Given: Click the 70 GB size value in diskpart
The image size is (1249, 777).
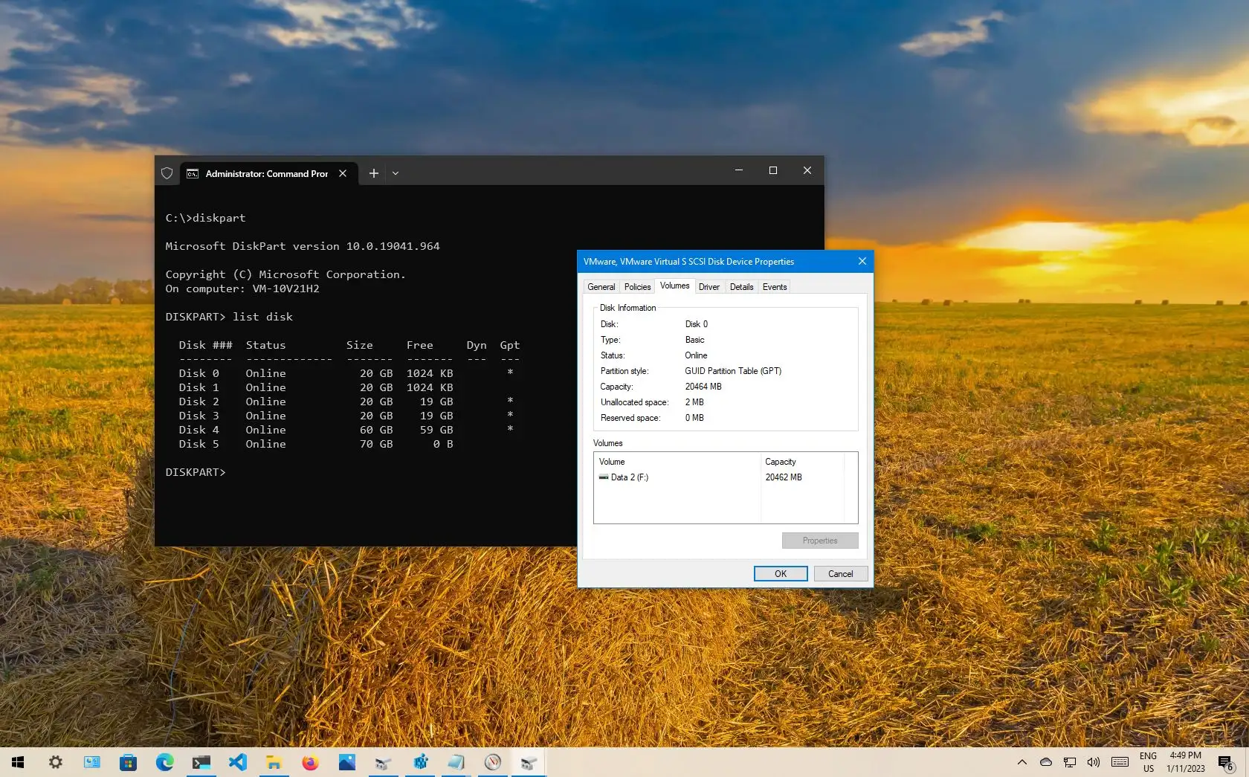Looking at the screenshot, I should point(376,444).
